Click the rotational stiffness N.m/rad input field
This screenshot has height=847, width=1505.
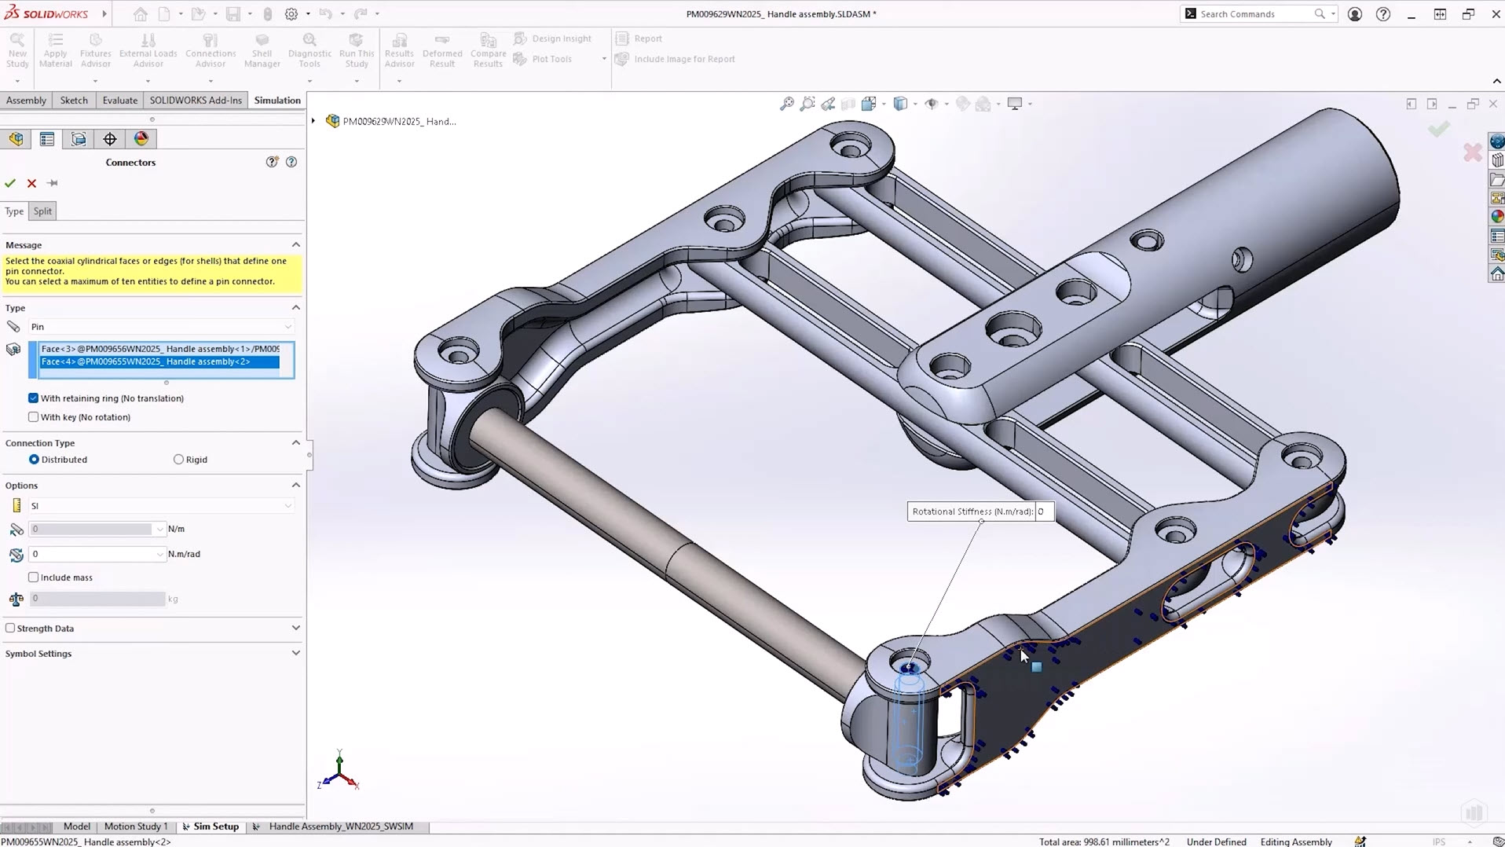(93, 554)
